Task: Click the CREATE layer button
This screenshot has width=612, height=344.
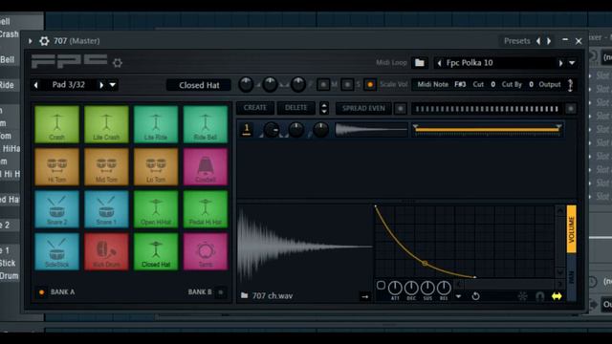Action: point(255,108)
